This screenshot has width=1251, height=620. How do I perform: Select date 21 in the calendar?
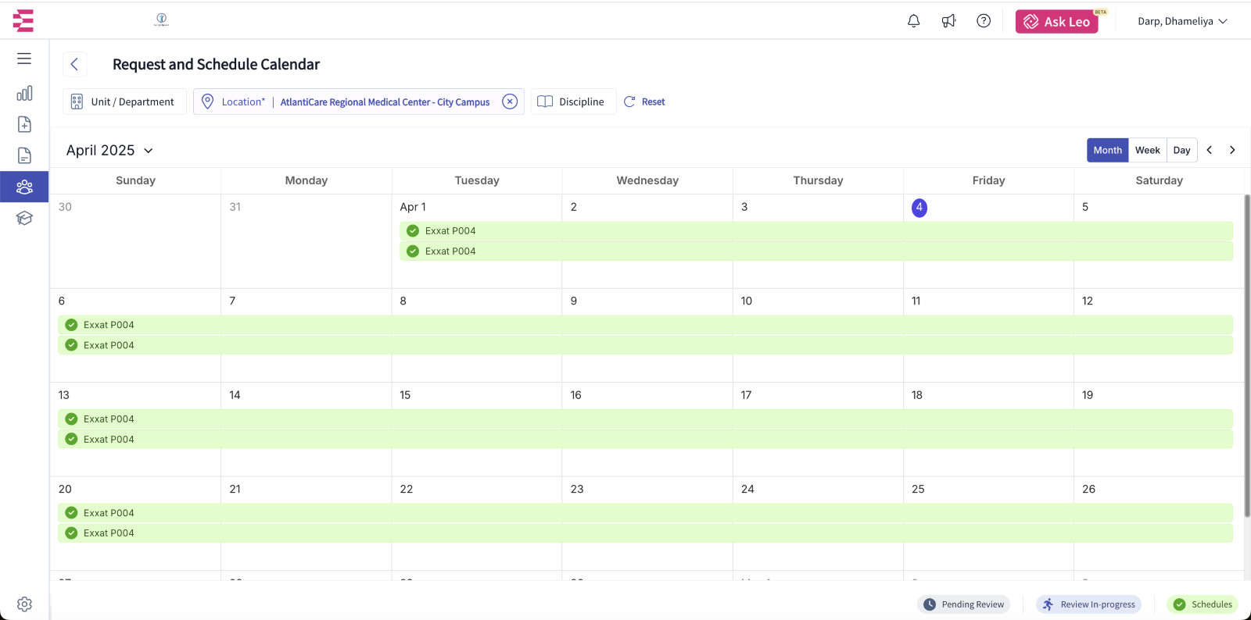[x=235, y=490]
